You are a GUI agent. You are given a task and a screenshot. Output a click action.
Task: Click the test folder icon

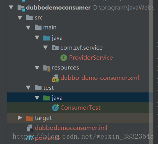[38, 87]
